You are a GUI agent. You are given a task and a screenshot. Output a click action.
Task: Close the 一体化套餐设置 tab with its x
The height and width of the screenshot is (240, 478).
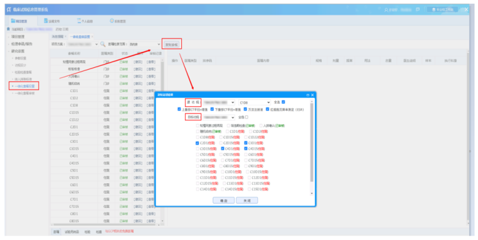coord(92,36)
